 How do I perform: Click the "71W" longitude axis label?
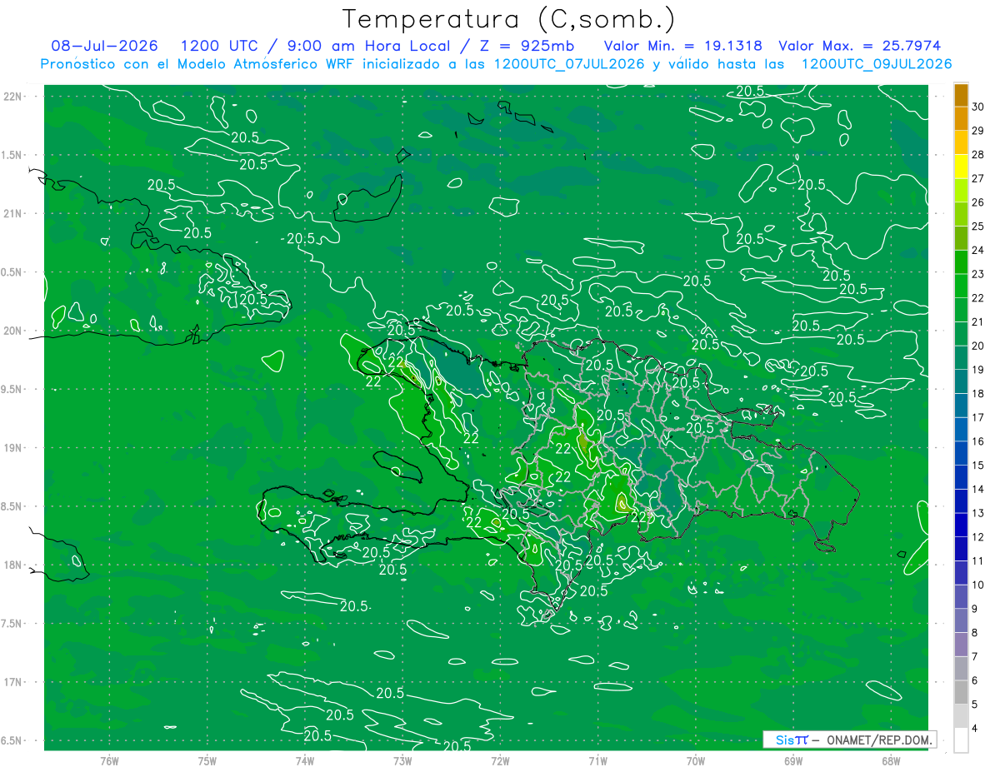pyautogui.click(x=597, y=761)
